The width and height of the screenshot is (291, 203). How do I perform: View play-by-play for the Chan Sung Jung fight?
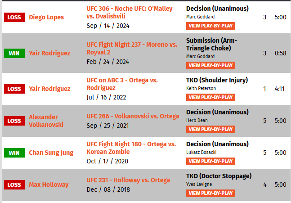210,161
